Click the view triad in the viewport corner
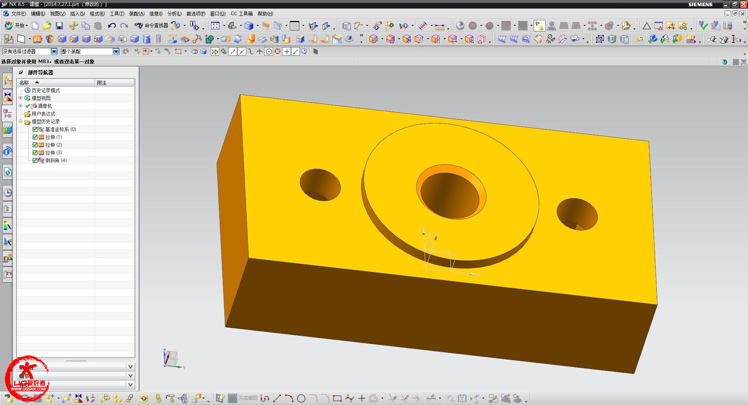This screenshot has width=748, height=405. (x=173, y=359)
